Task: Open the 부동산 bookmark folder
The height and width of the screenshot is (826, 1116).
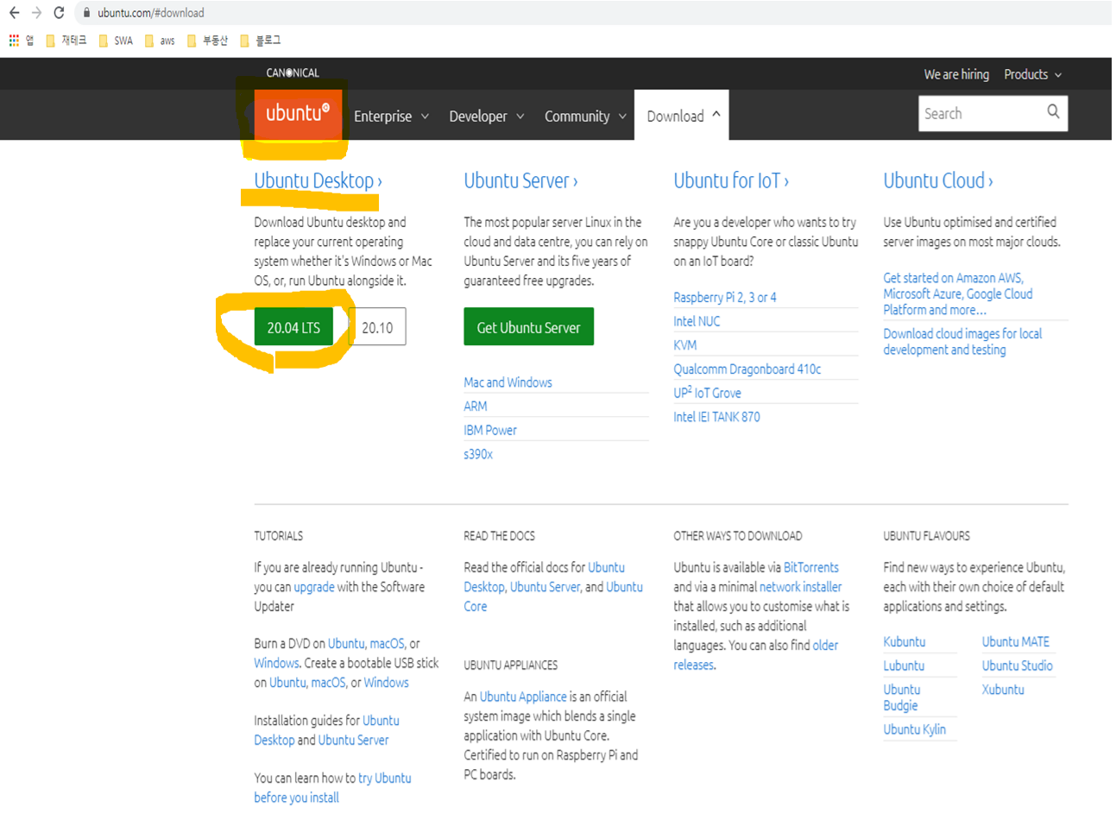Action: [x=207, y=41]
